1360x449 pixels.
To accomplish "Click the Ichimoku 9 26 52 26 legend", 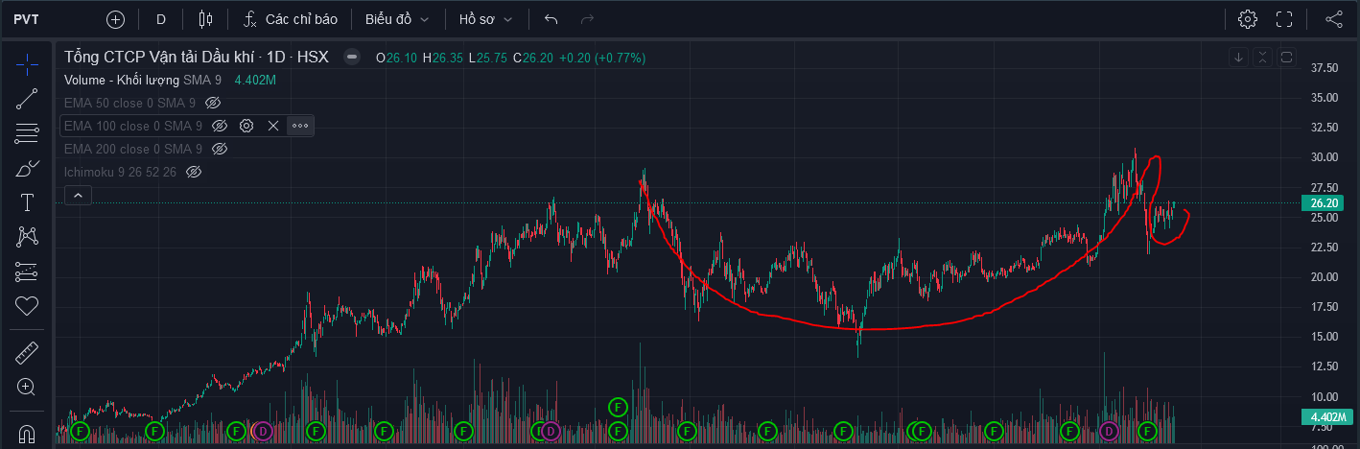I will pyautogui.click(x=120, y=172).
